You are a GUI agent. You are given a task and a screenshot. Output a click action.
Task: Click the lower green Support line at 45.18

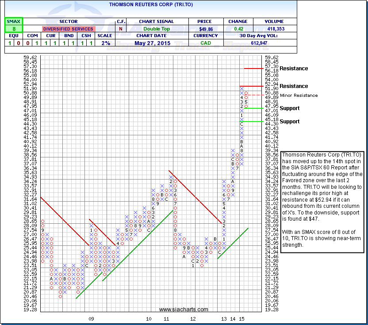(x=251, y=122)
